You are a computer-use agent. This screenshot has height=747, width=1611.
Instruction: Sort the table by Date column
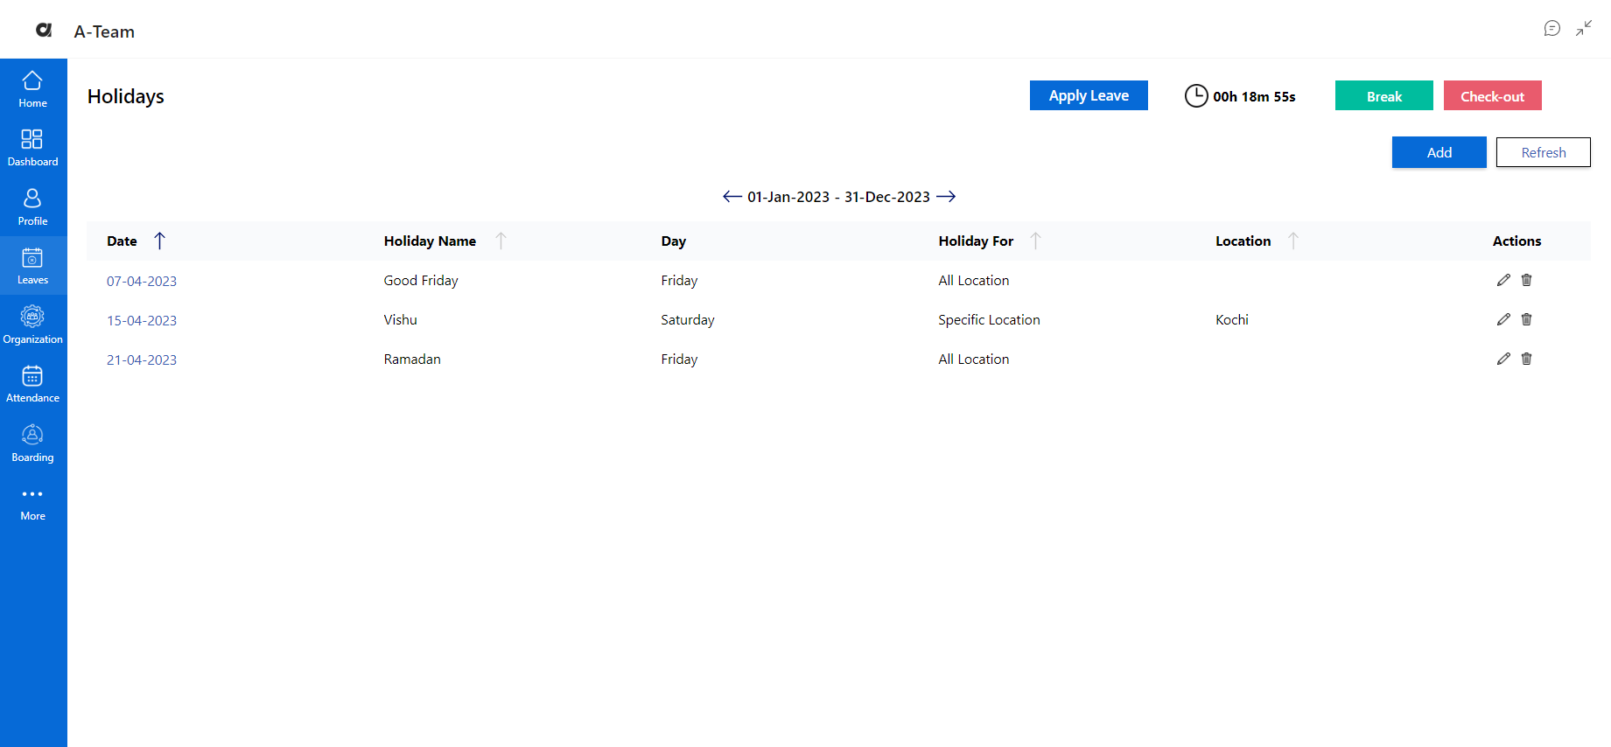[159, 241]
